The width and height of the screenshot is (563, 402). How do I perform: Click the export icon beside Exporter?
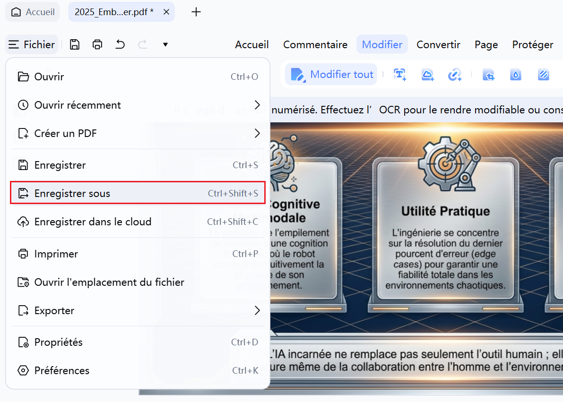(x=23, y=310)
